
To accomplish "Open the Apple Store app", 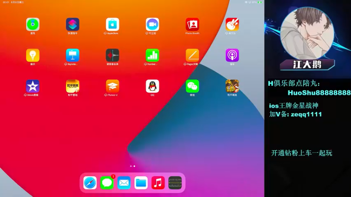I will click(x=112, y=25).
